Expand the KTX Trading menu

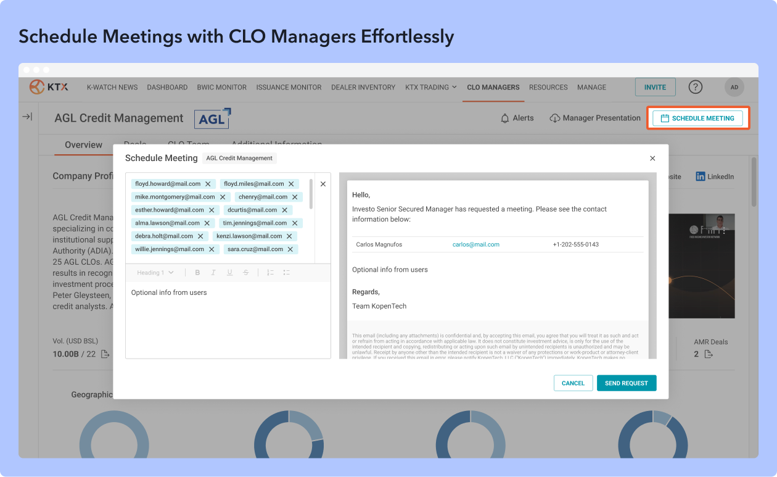(430, 87)
